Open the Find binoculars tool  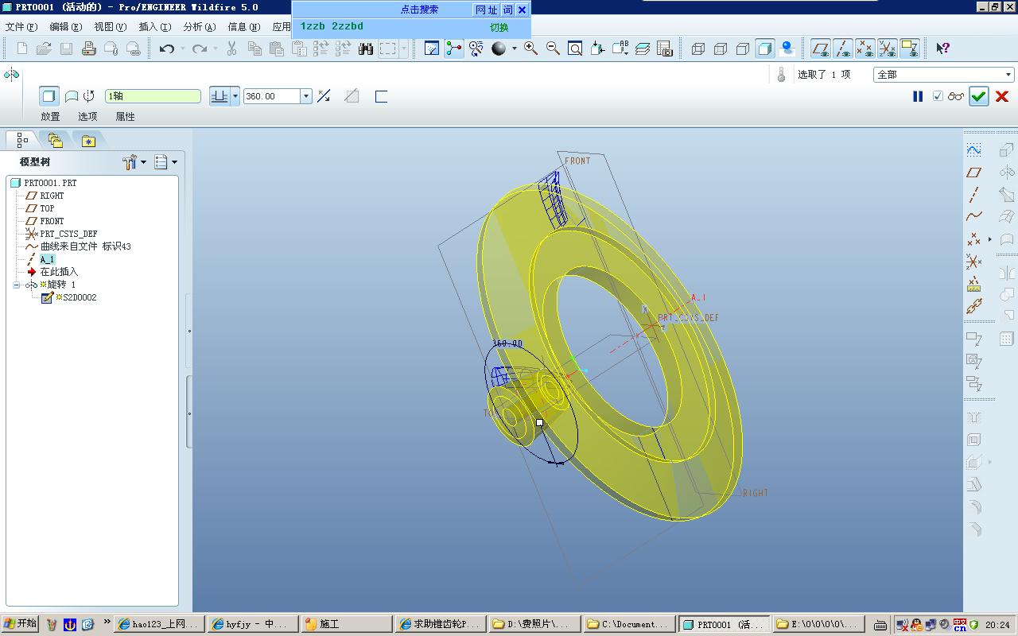pyautogui.click(x=366, y=48)
